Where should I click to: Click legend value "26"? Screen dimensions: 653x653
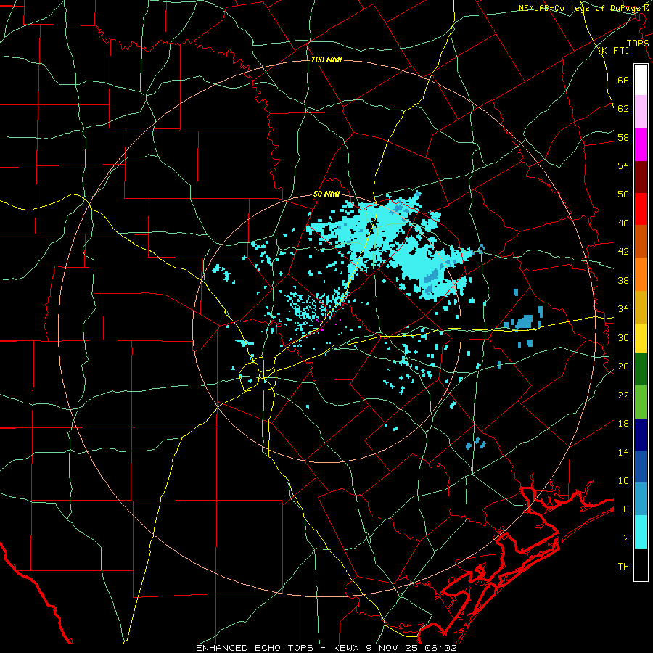[x=623, y=366]
